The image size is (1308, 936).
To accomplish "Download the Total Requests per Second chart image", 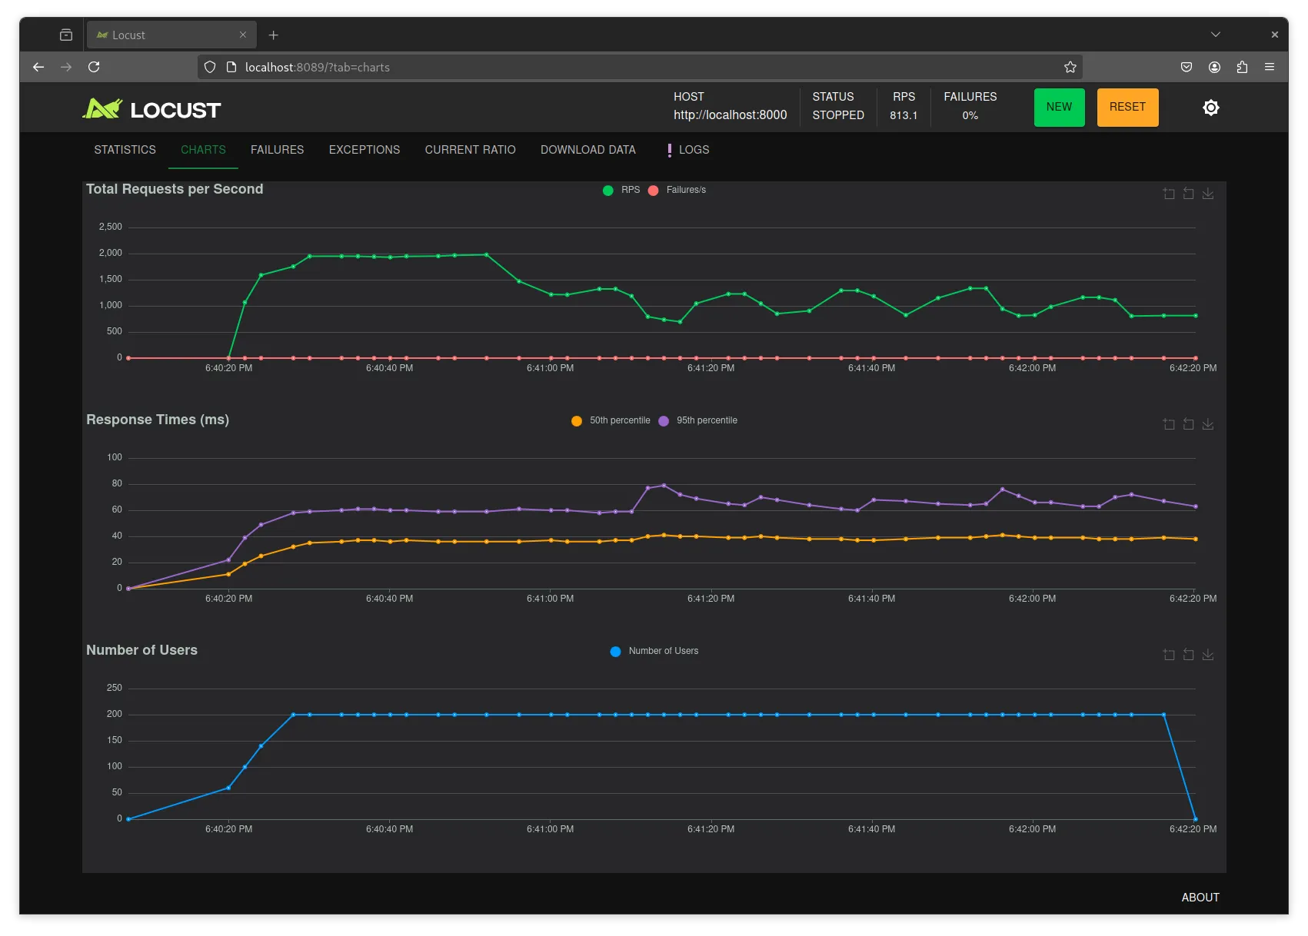I will pyautogui.click(x=1208, y=194).
